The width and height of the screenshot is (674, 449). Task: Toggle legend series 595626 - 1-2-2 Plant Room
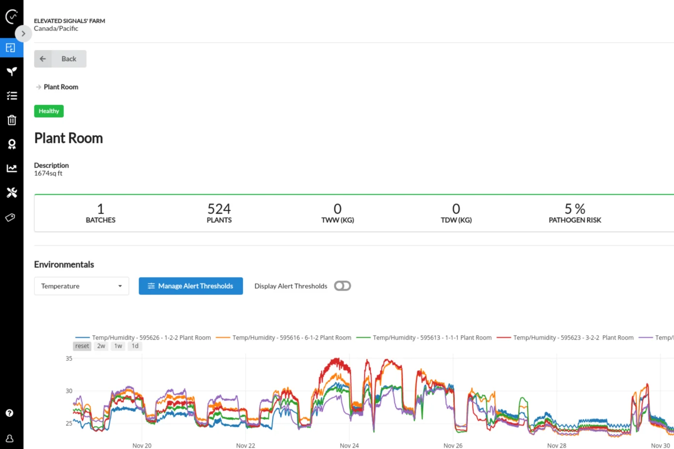point(143,338)
